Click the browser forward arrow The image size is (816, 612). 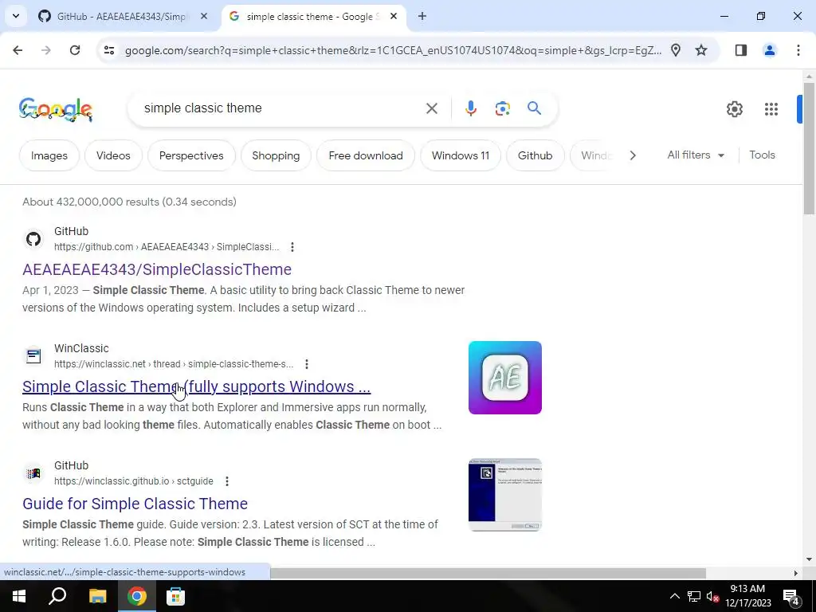pos(46,50)
